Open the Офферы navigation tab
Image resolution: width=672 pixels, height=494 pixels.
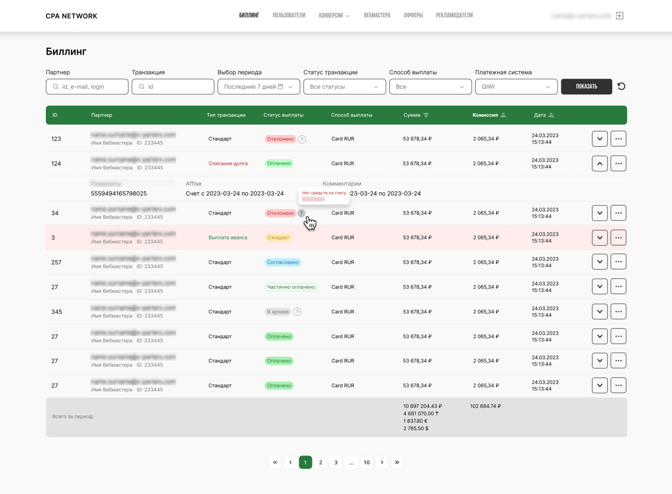[413, 15]
